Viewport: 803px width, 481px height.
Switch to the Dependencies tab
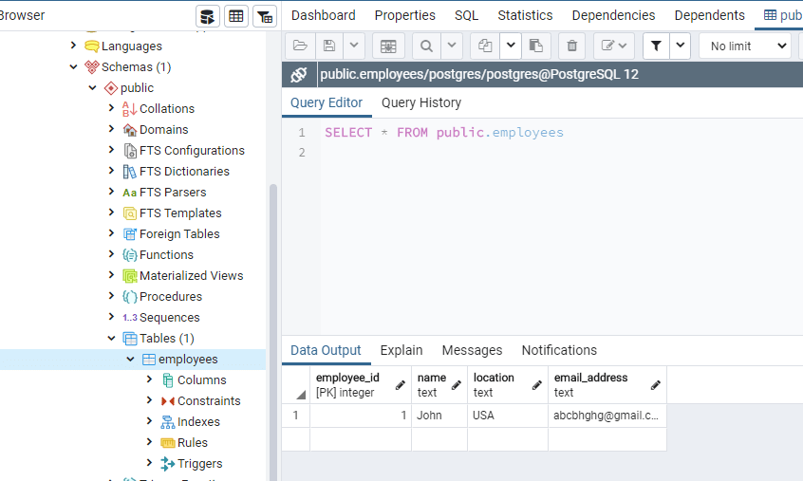click(x=613, y=15)
